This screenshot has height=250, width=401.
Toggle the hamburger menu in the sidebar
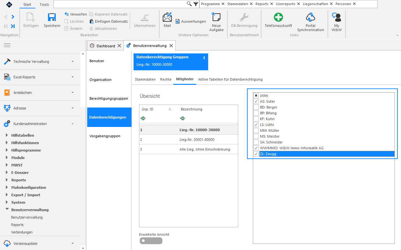pyautogui.click(x=7, y=45)
